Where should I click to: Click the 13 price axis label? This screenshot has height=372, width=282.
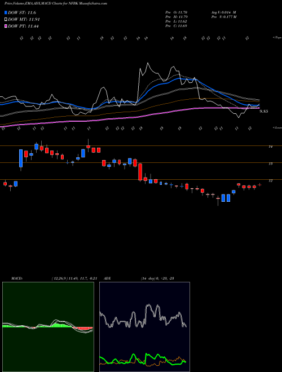270,163
